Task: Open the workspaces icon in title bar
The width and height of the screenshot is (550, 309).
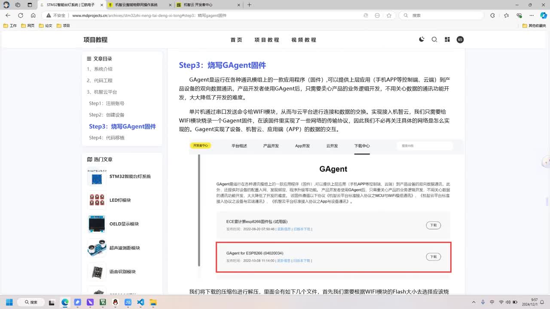Action: click(18, 5)
